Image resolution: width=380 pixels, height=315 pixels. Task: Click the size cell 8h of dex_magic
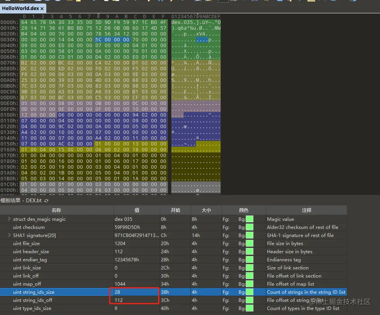point(194,219)
